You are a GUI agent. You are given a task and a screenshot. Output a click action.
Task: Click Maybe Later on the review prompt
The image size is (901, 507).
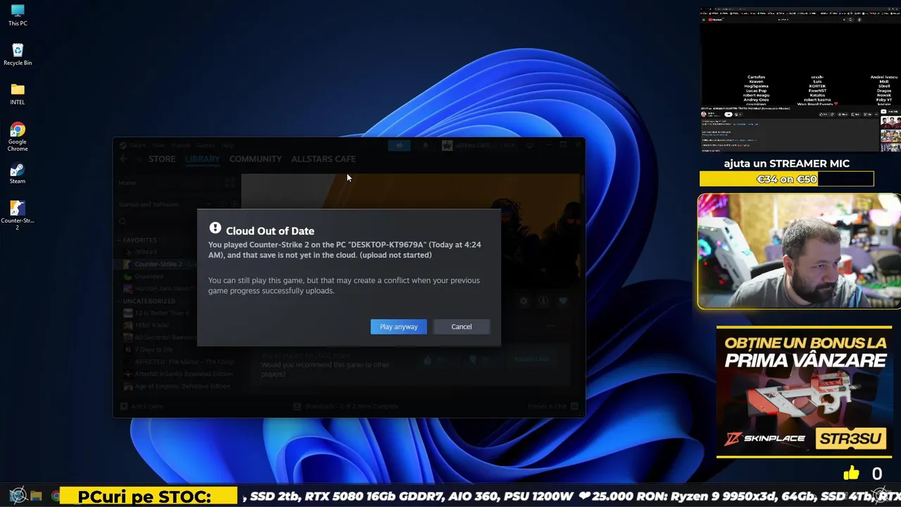point(531,359)
